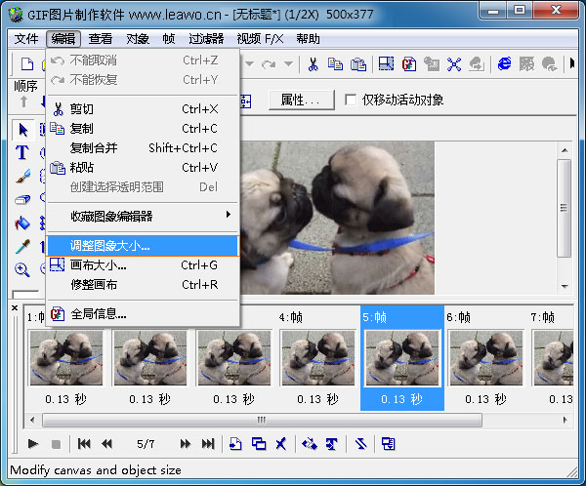Select the eraser tool
The height and width of the screenshot is (486, 586).
(22, 199)
